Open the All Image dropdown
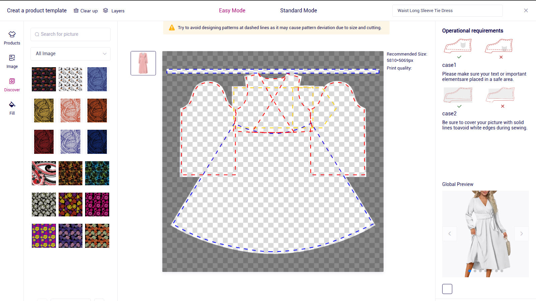This screenshot has width=536, height=301. click(70, 54)
